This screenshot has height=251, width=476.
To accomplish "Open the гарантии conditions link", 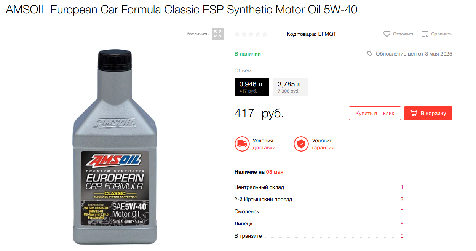I will coord(323,148).
